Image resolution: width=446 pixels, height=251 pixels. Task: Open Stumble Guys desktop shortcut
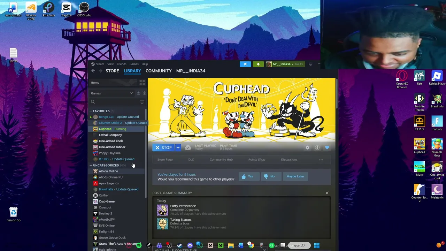tap(437, 148)
